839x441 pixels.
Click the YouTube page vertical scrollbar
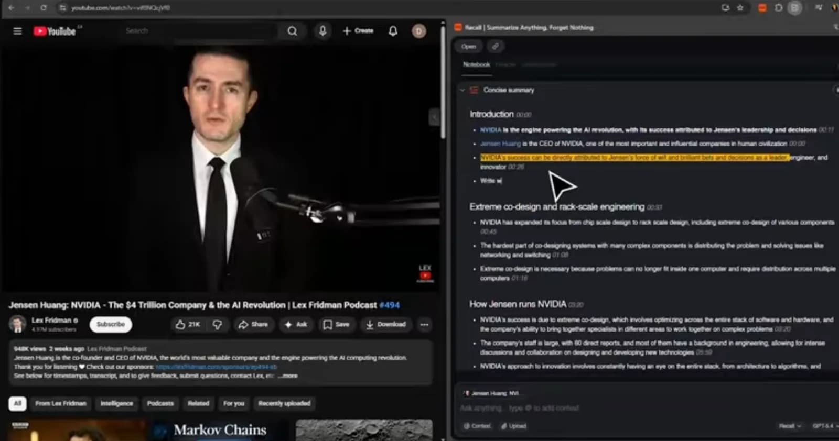pos(443,84)
